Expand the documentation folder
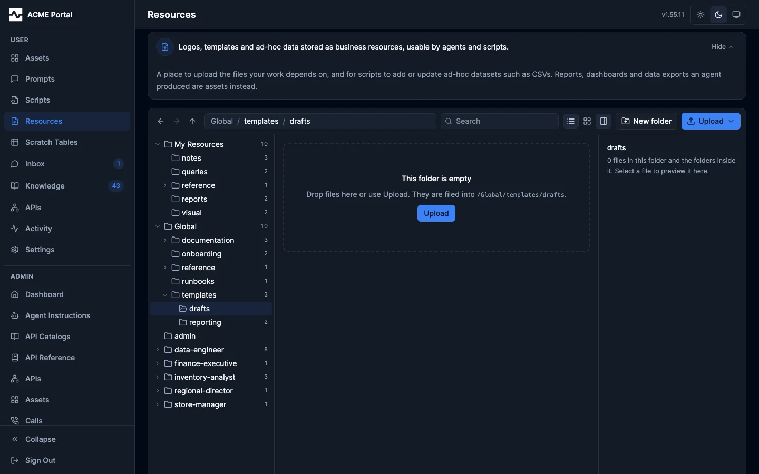This screenshot has width=759, height=474. click(x=165, y=240)
